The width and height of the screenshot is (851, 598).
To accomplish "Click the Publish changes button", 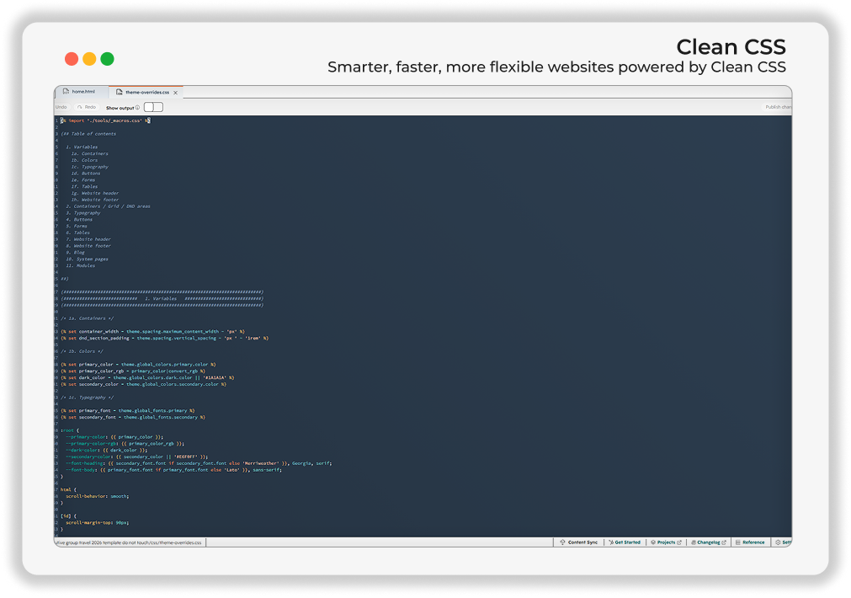I will pyautogui.click(x=779, y=107).
